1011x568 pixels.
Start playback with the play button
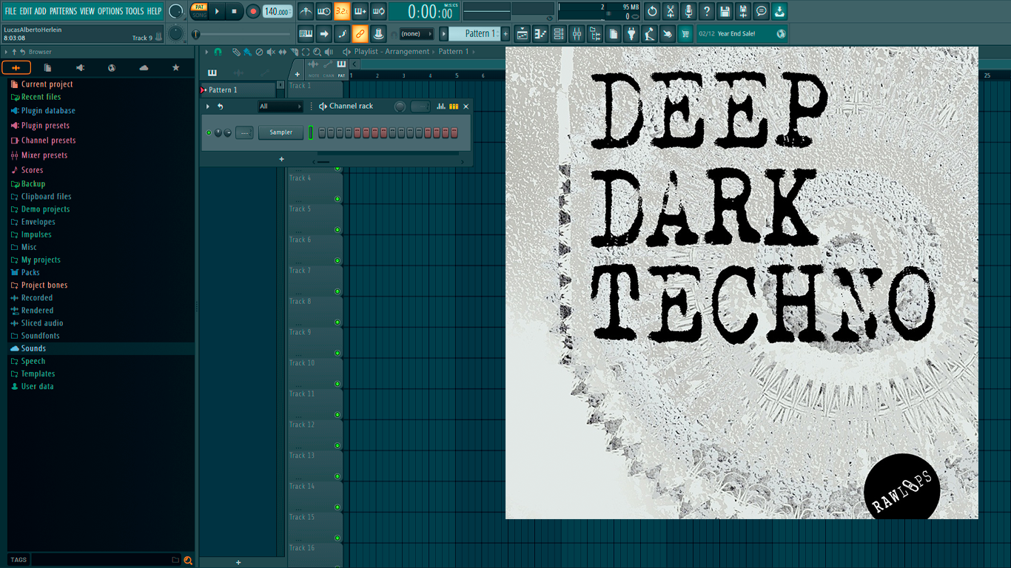click(217, 11)
